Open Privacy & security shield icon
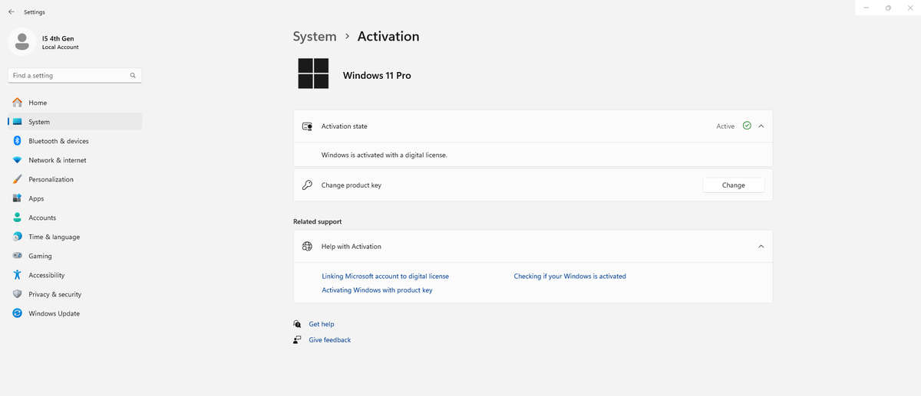The width and height of the screenshot is (921, 396). click(x=17, y=294)
